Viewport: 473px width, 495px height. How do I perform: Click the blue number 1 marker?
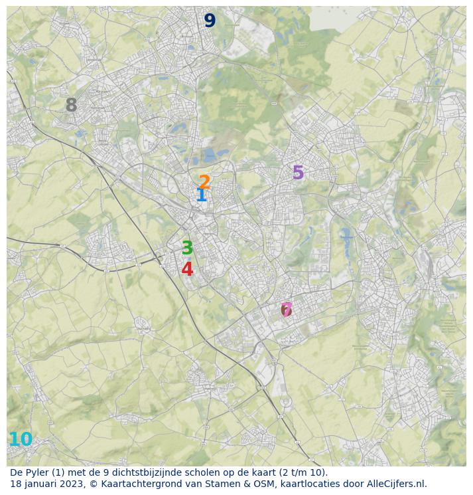(x=201, y=195)
